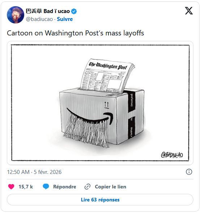Click the blue reply bubble icon

point(46,187)
